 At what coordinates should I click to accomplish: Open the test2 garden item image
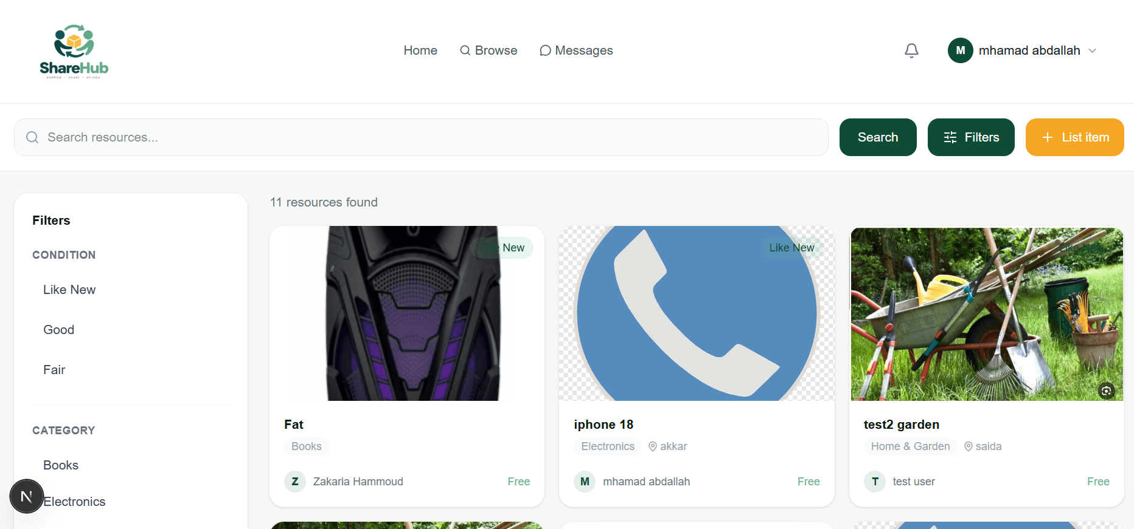pyautogui.click(x=987, y=313)
